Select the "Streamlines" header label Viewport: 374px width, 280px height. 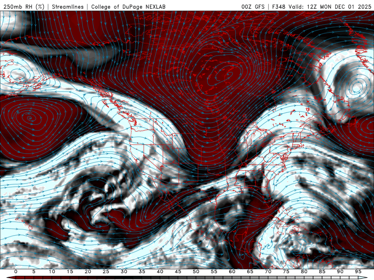[x=68, y=7]
